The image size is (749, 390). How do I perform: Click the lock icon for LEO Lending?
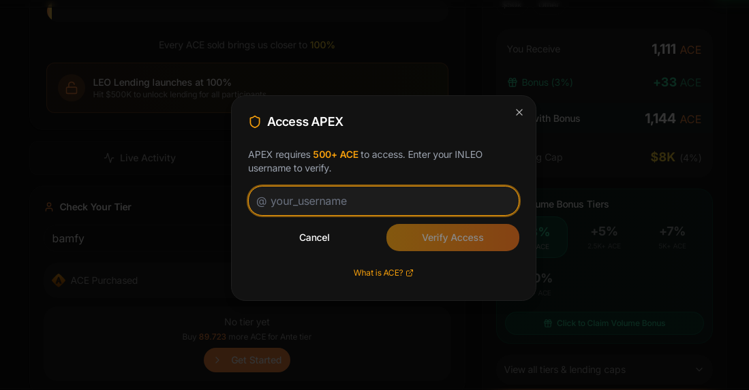(x=72, y=88)
